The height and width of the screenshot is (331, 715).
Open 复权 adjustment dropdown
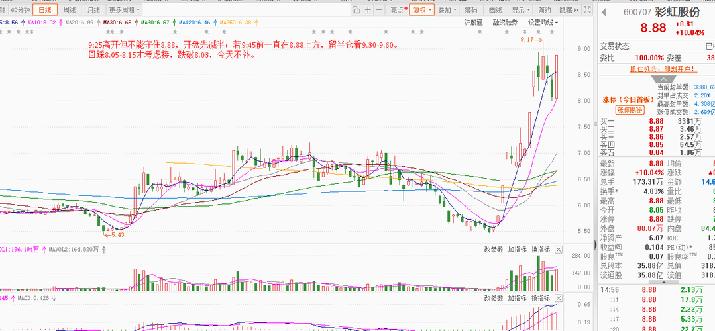pyautogui.click(x=422, y=10)
